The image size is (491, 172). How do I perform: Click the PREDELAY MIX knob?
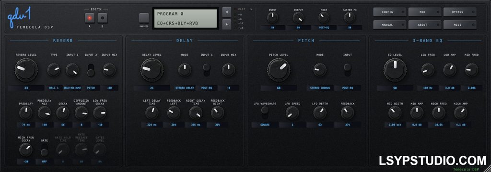tap(44, 113)
